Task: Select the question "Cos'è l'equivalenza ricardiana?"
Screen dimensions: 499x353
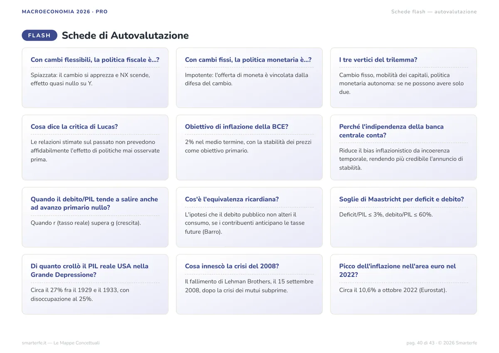Action: tap(232, 199)
